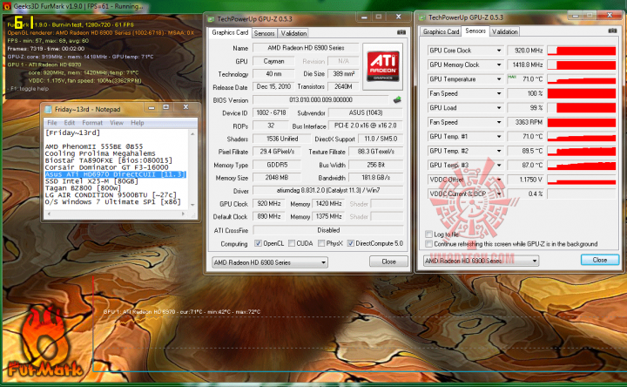Click the 3363 RPM fan speed value
The image size is (627, 387).
coord(525,123)
